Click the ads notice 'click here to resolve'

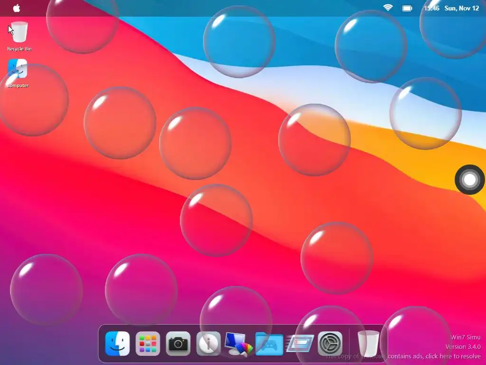click(453, 356)
